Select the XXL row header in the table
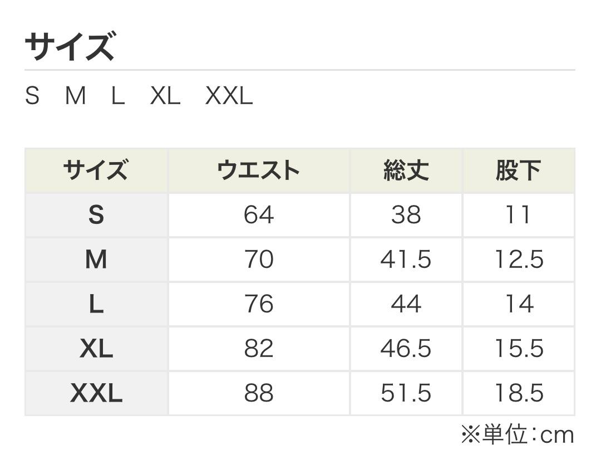Screen dimensions: 601x464 point(96,394)
